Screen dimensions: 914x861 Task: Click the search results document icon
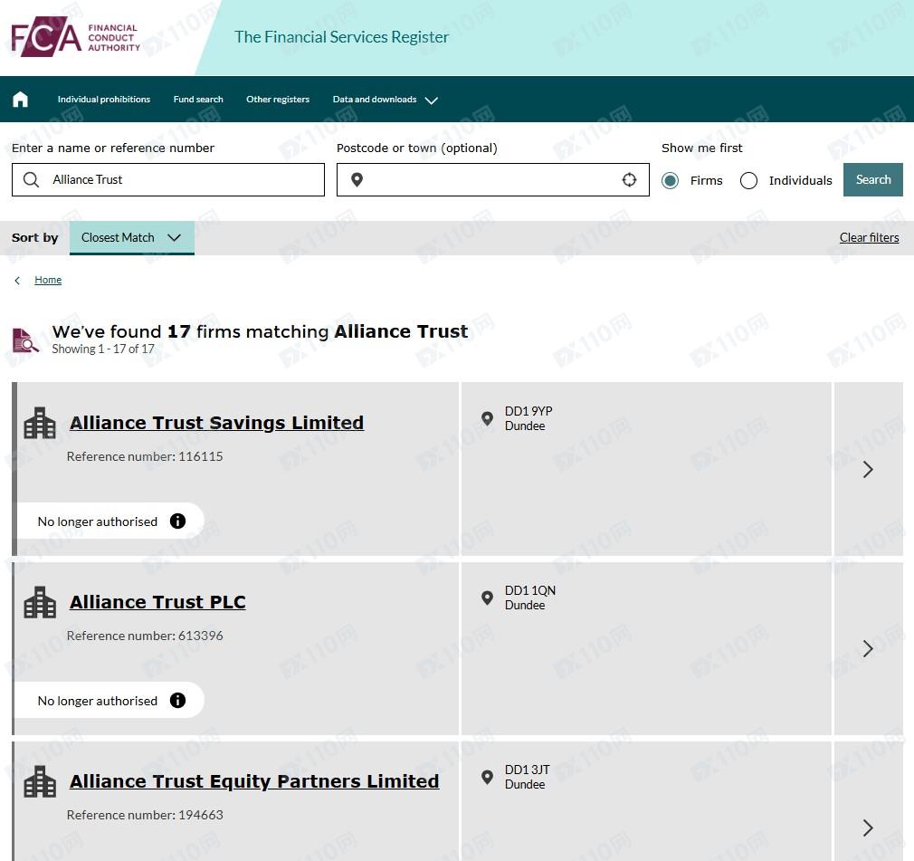click(25, 340)
